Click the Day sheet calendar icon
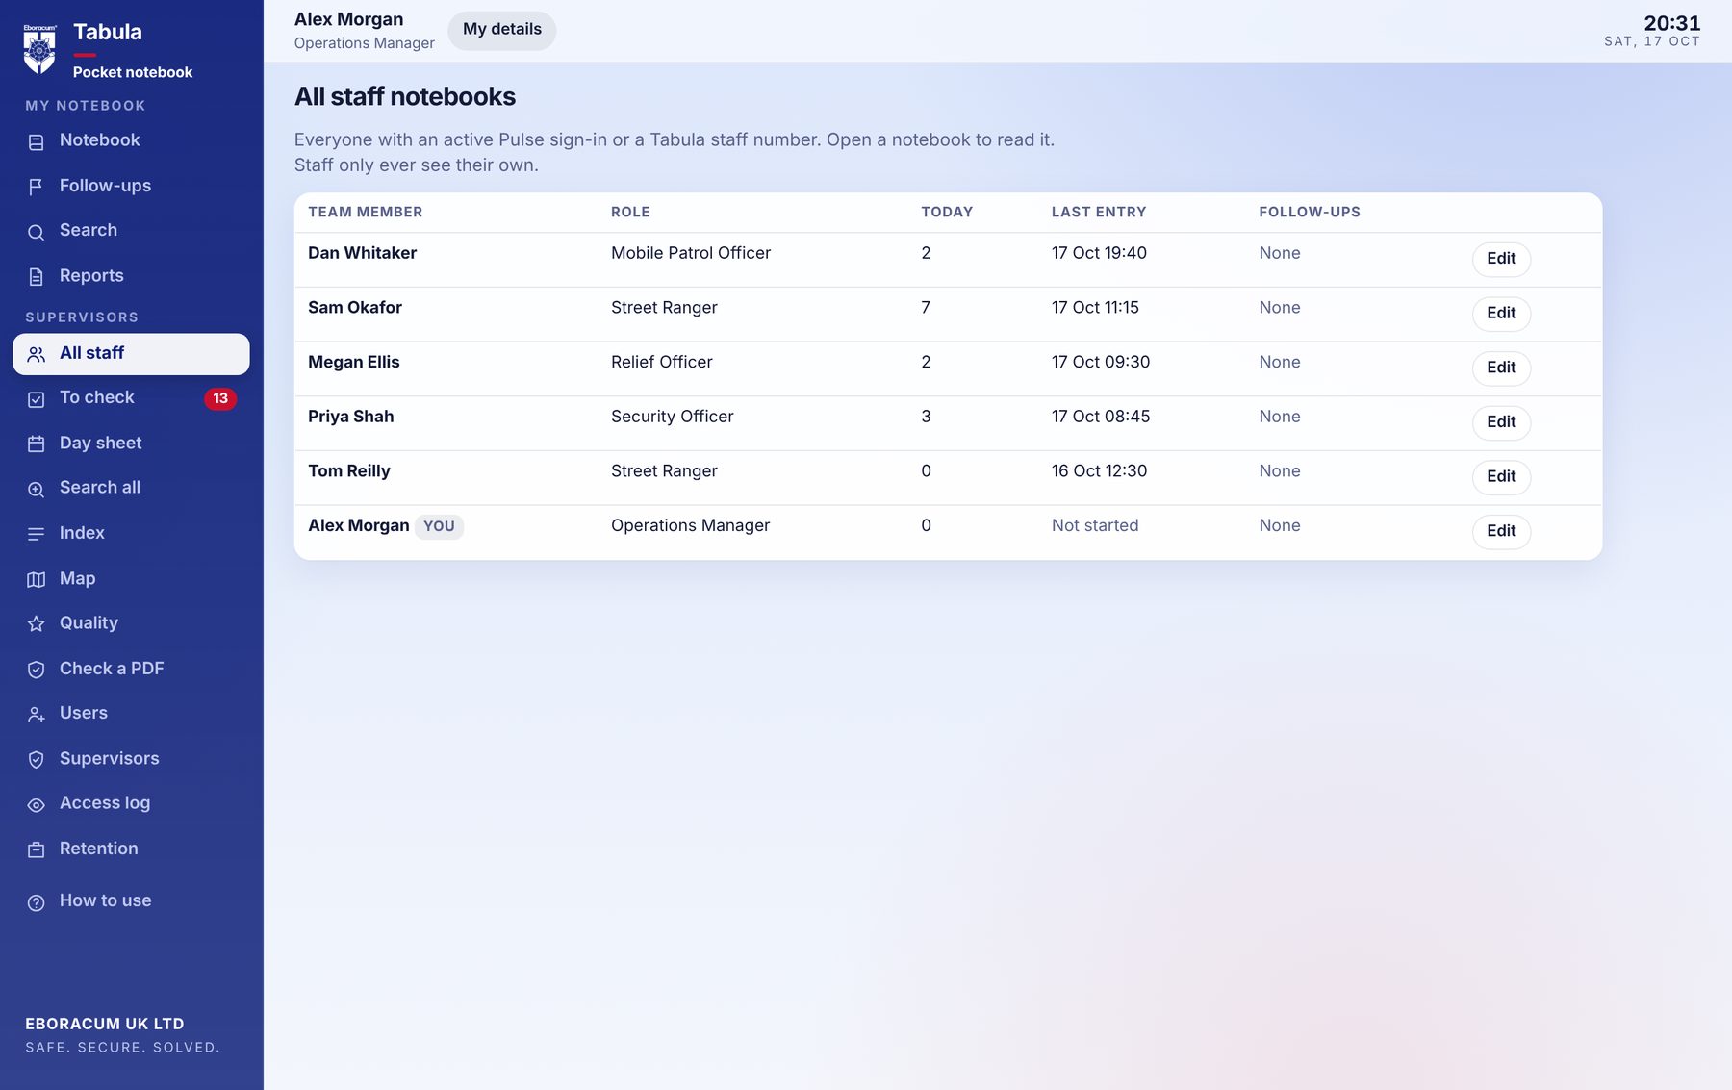The width and height of the screenshot is (1732, 1090). (36, 444)
